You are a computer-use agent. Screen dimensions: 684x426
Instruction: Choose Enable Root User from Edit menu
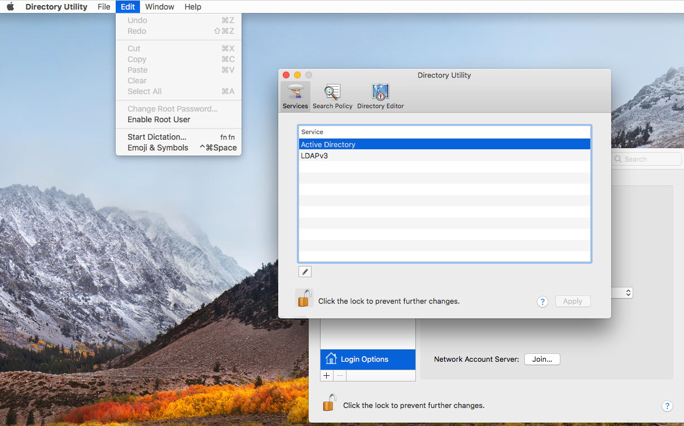[178, 119]
